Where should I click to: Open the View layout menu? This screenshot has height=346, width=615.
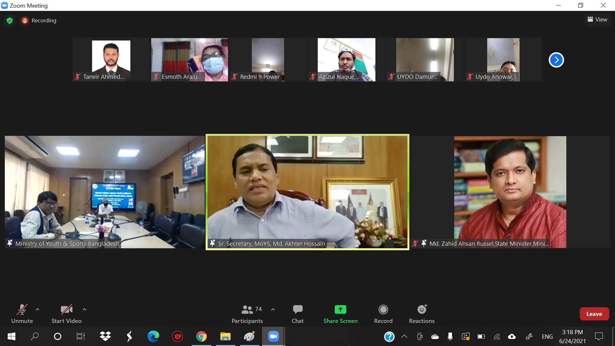[597, 20]
